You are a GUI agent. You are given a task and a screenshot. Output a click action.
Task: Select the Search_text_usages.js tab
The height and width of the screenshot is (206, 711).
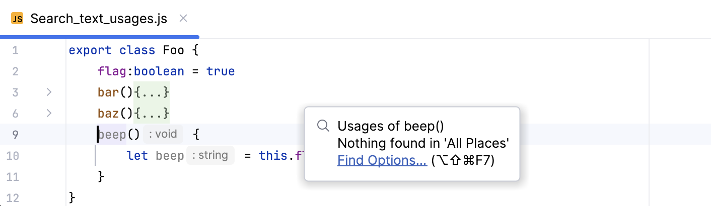coord(98,19)
